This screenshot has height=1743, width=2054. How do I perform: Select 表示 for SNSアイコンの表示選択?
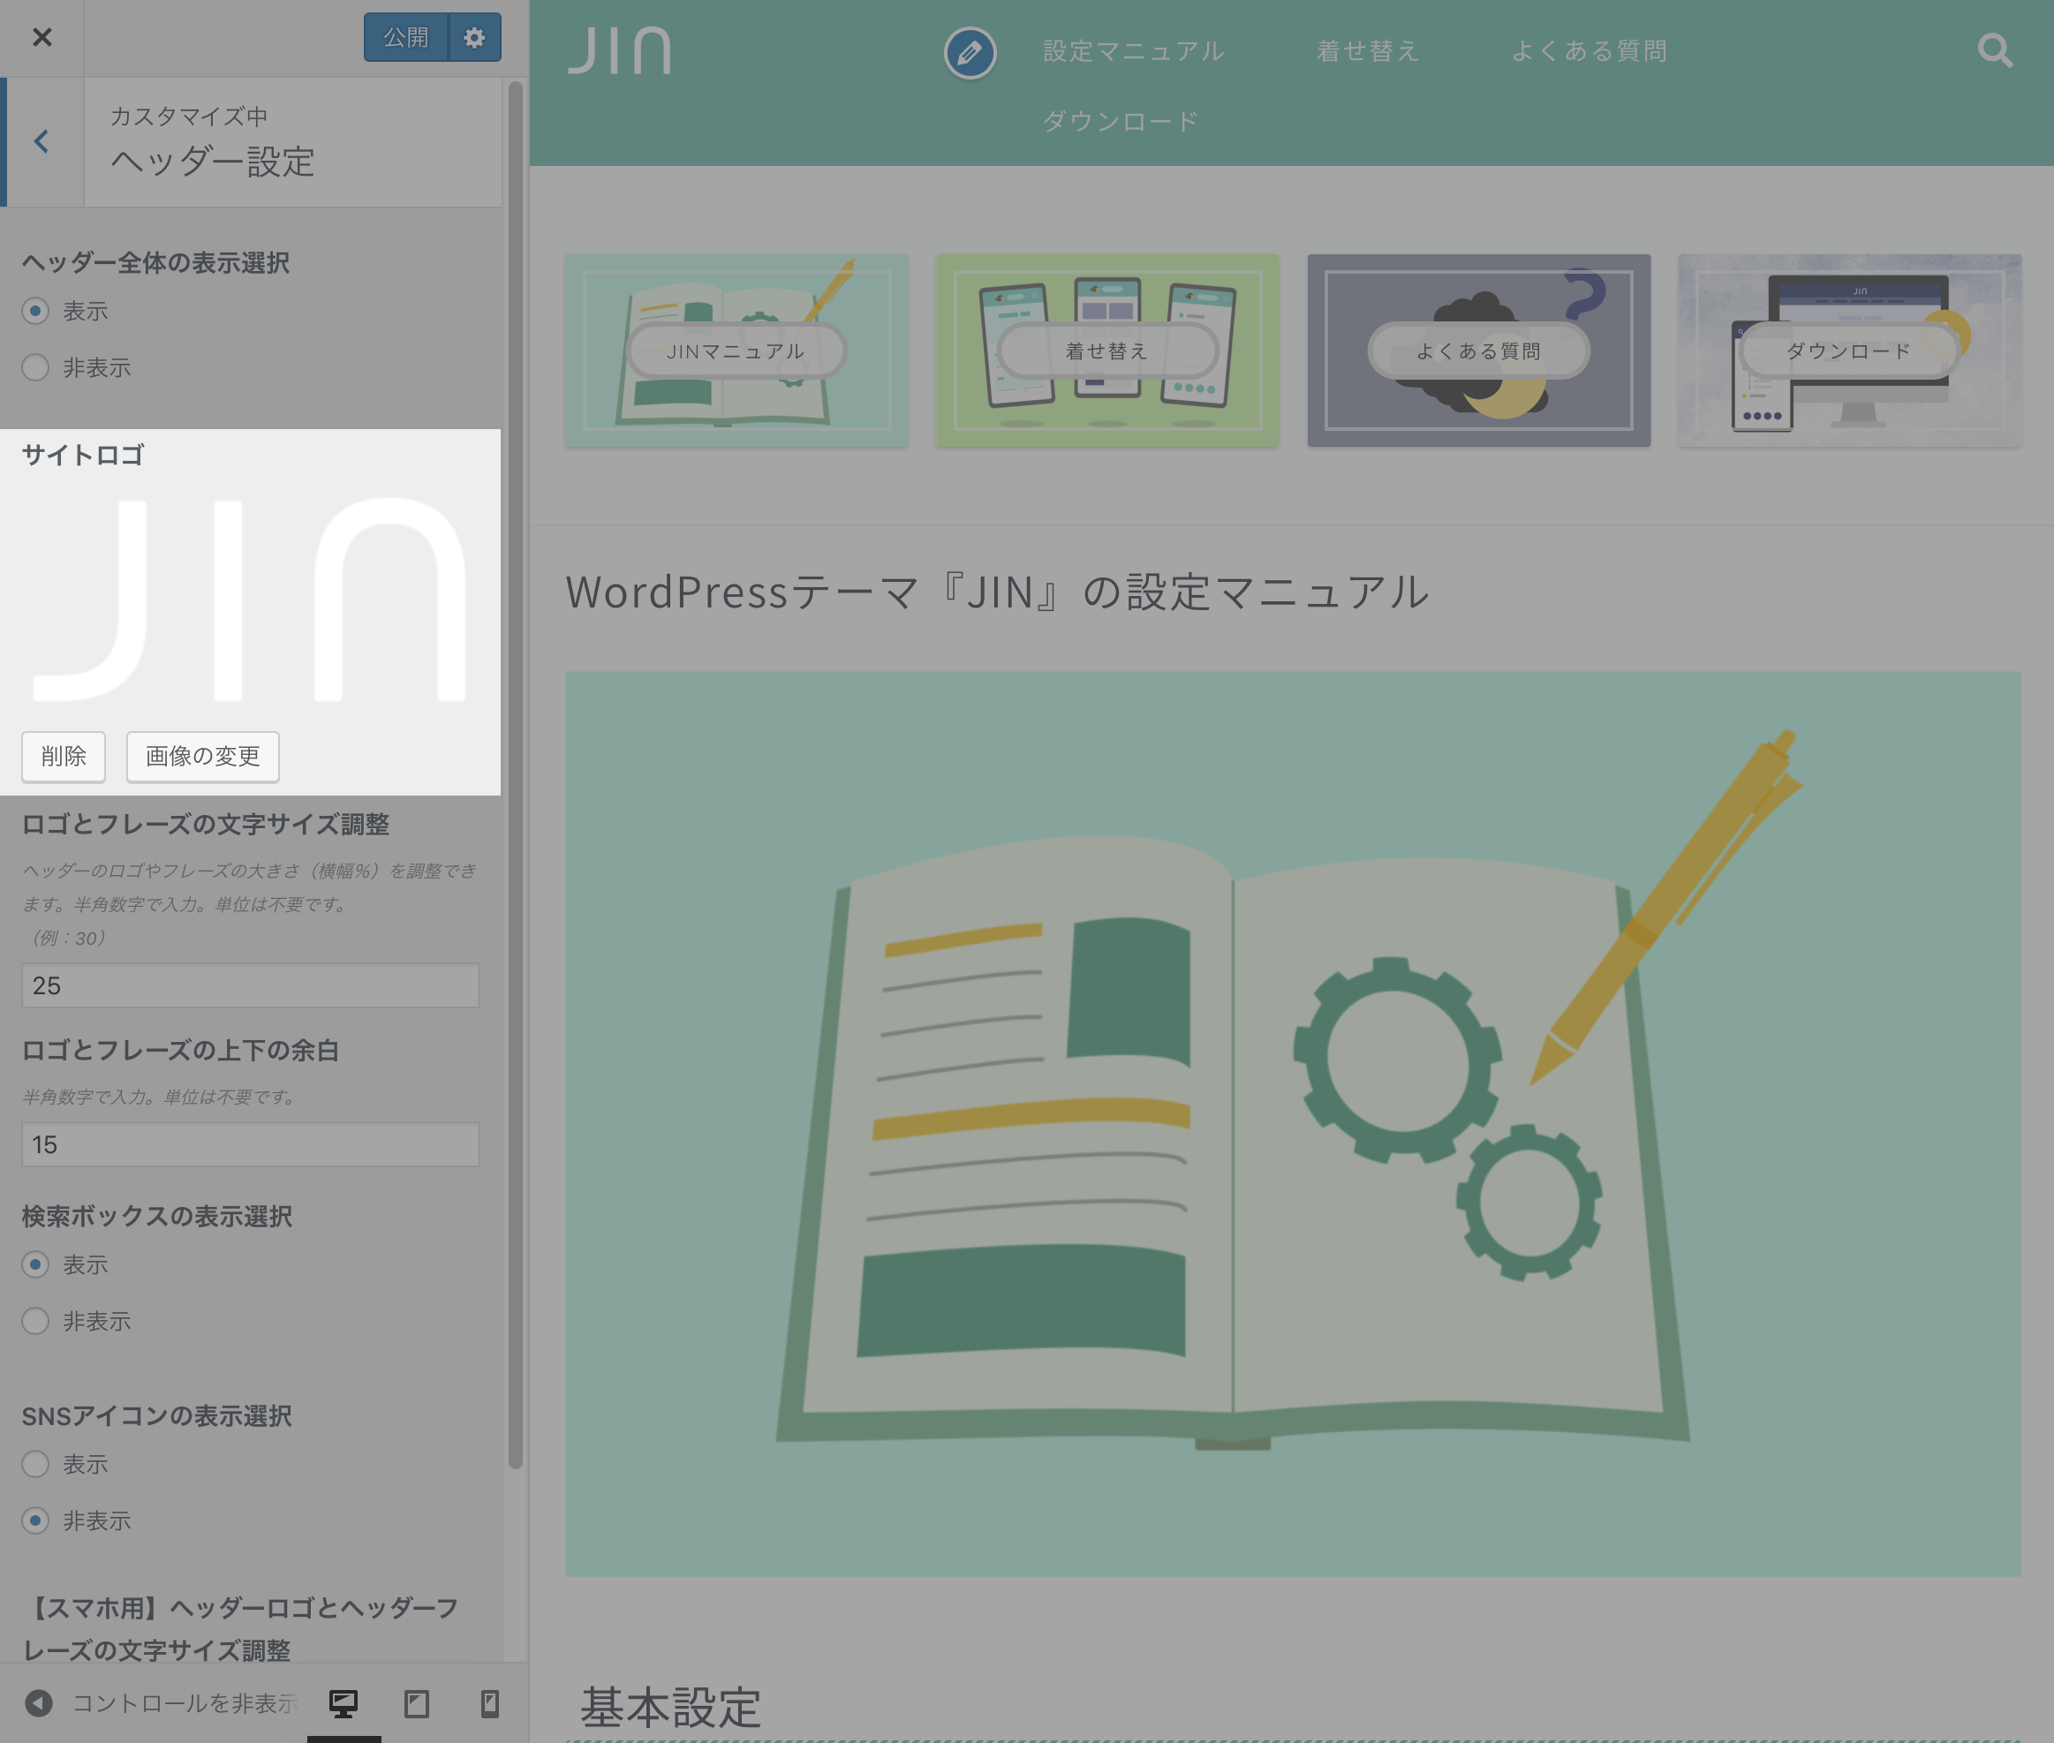[x=35, y=1463]
